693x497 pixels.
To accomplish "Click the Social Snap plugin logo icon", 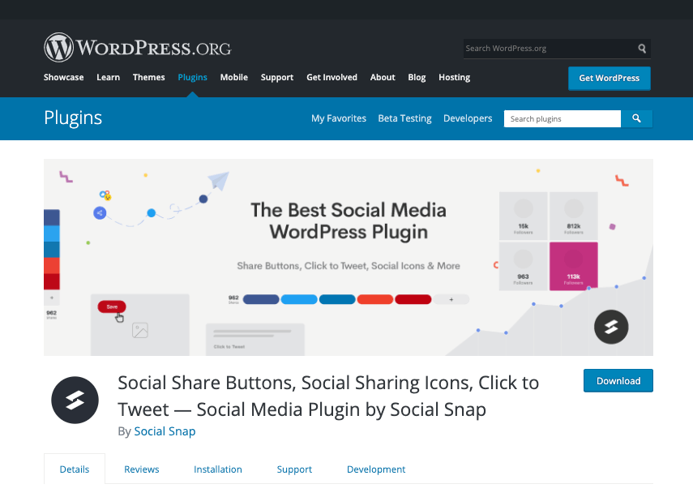I will 75,401.
